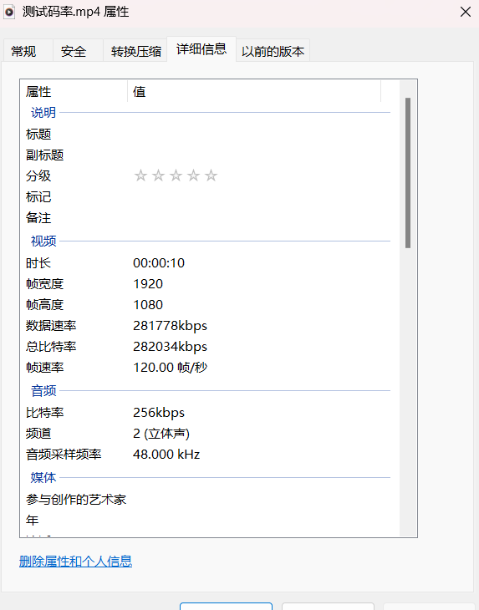Click the 属性 column header
Viewport: 479px width, 610px height.
pos(74,92)
